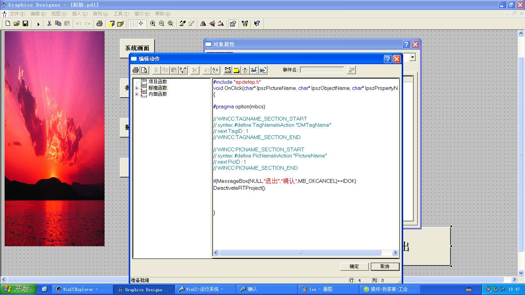
Task: Click the trigger icon beside 事件名 field
Action: [x=351, y=70]
